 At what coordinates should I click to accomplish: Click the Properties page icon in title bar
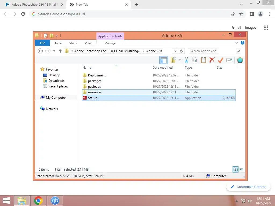(46, 36)
